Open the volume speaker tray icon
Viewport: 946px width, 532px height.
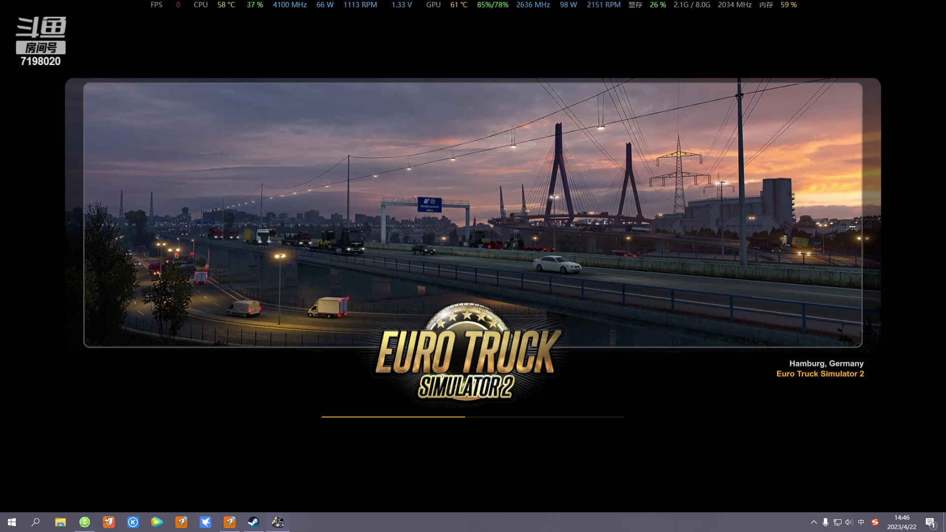(849, 522)
